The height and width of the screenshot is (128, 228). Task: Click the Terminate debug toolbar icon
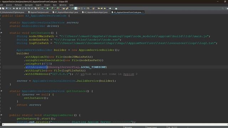click(x=20, y=9)
